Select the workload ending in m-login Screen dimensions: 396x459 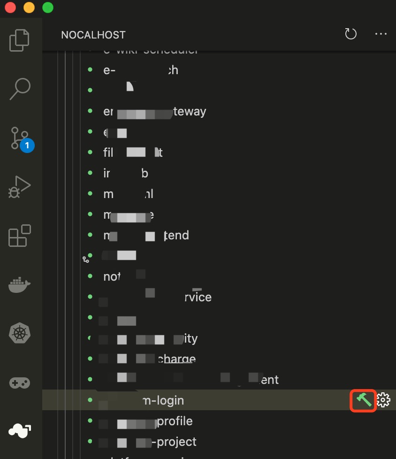coord(163,400)
